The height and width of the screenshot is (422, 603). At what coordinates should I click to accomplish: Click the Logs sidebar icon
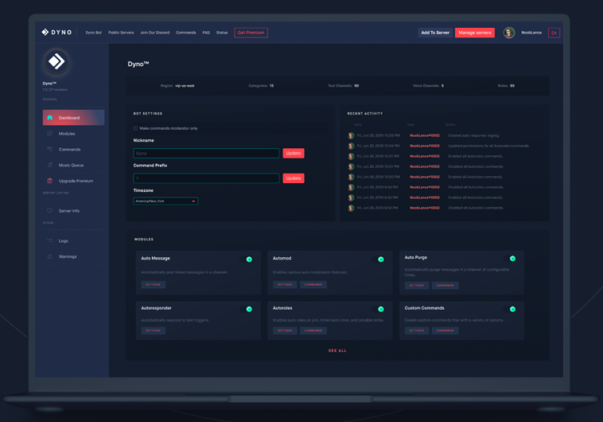49,240
